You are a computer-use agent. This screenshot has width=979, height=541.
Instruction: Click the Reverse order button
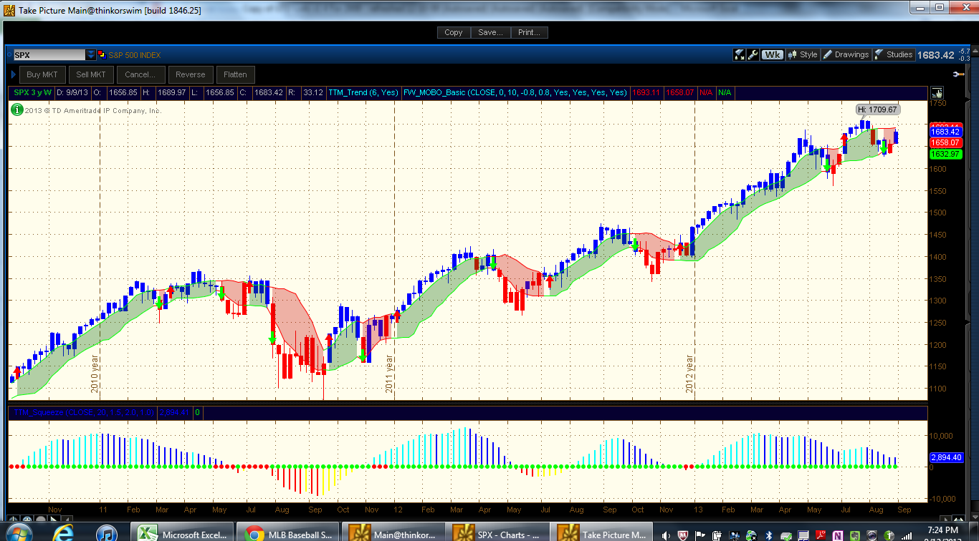[191, 74]
